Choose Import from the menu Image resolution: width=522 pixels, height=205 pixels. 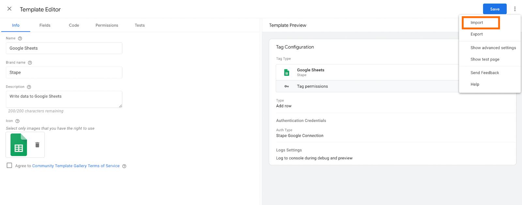click(x=490, y=23)
